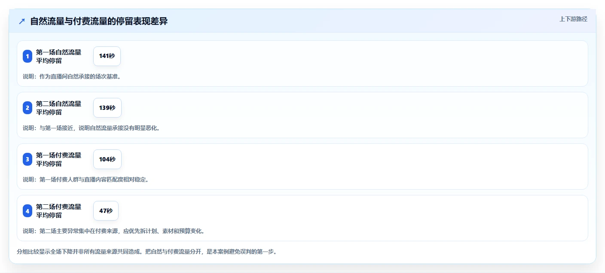The image size is (605, 273).
Task: Select the title 自然流量与付费流量的停留表现差异
Action: tap(99, 21)
